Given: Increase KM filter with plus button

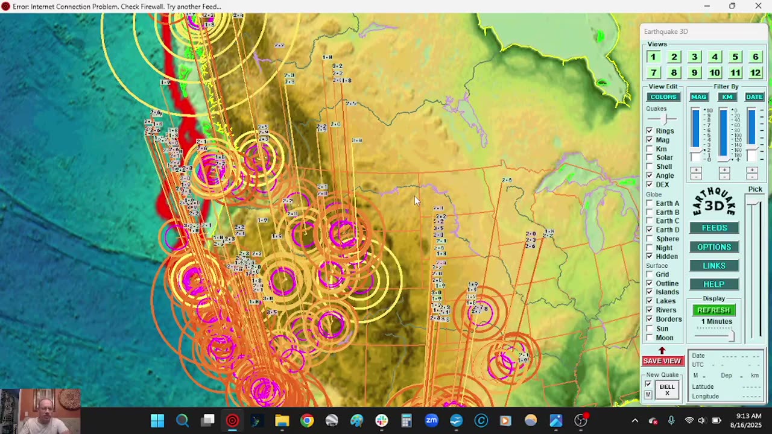Looking at the screenshot, I should coord(724,171).
